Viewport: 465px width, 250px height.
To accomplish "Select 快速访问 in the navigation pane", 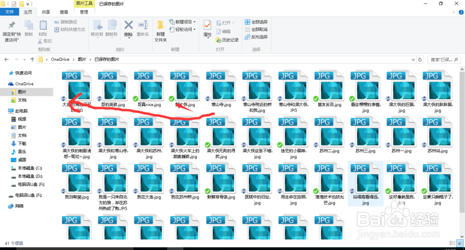I will coord(23,73).
